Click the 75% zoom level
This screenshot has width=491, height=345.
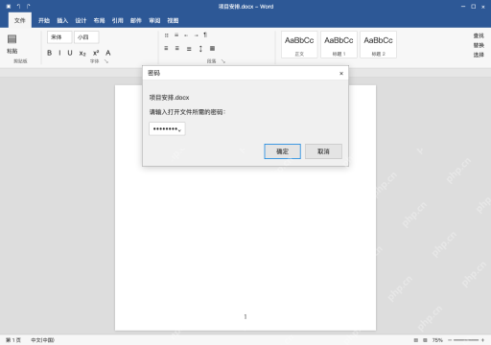[437, 340]
